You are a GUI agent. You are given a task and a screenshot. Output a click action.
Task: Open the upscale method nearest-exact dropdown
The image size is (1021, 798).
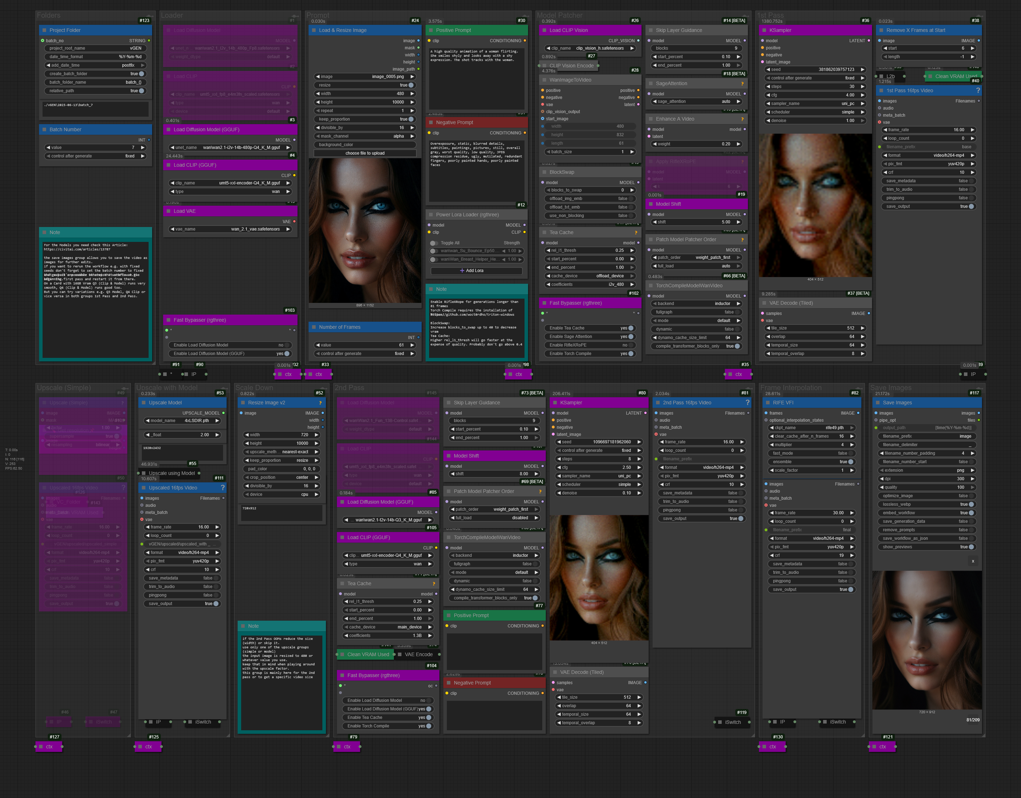(x=282, y=452)
